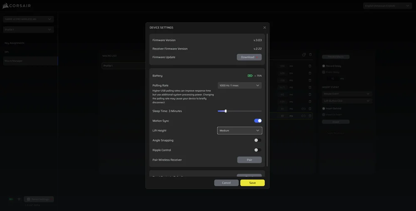
Task: Expand the Lift Height dropdown
Action: coord(240,130)
